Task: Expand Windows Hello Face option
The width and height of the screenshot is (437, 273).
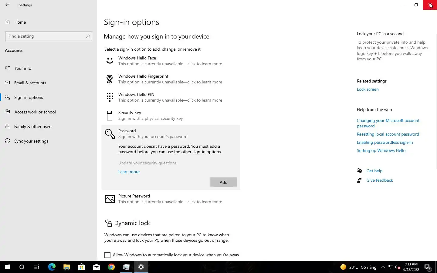Action: click(171, 61)
